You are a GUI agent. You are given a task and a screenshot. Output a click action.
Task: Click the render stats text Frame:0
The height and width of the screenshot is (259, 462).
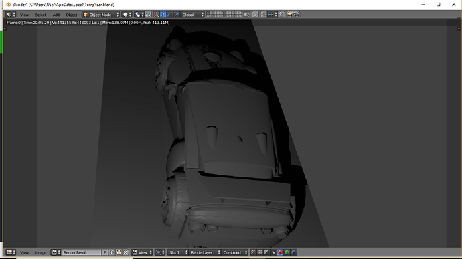click(x=13, y=22)
